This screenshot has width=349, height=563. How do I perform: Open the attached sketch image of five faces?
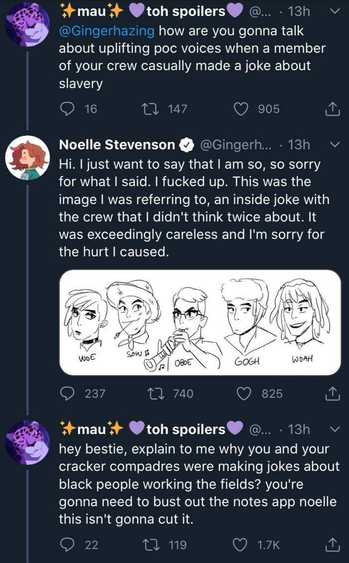[200, 322]
